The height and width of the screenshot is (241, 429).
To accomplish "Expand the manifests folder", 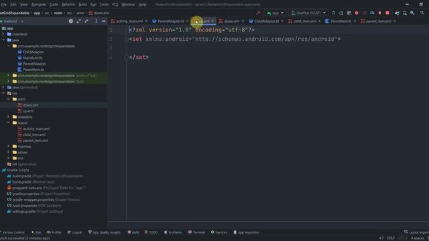I will [3, 34].
